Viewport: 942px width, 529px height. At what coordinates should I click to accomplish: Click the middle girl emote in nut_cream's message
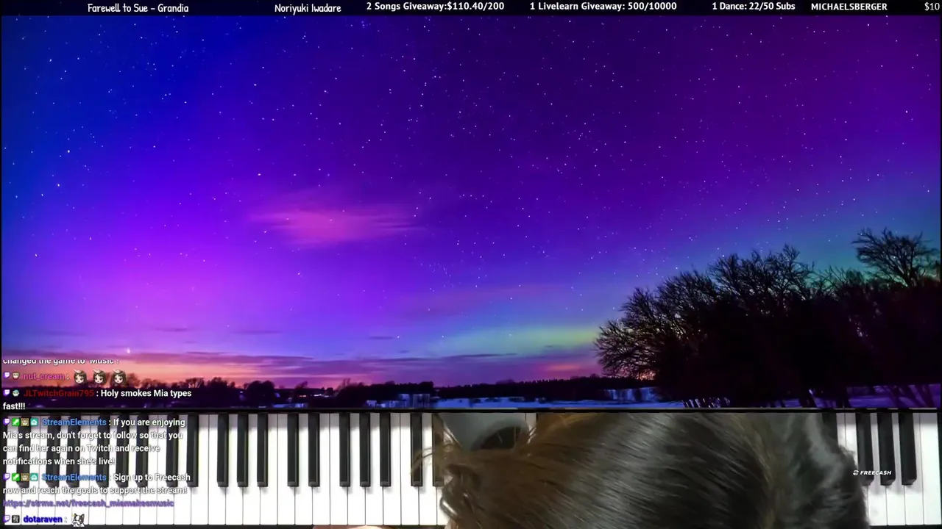[x=99, y=378]
